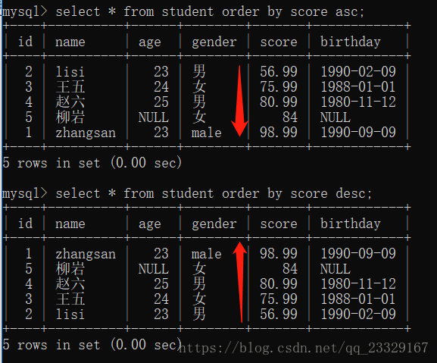Select score 80.99 in the desc result table
The image size is (437, 363).
279,284
